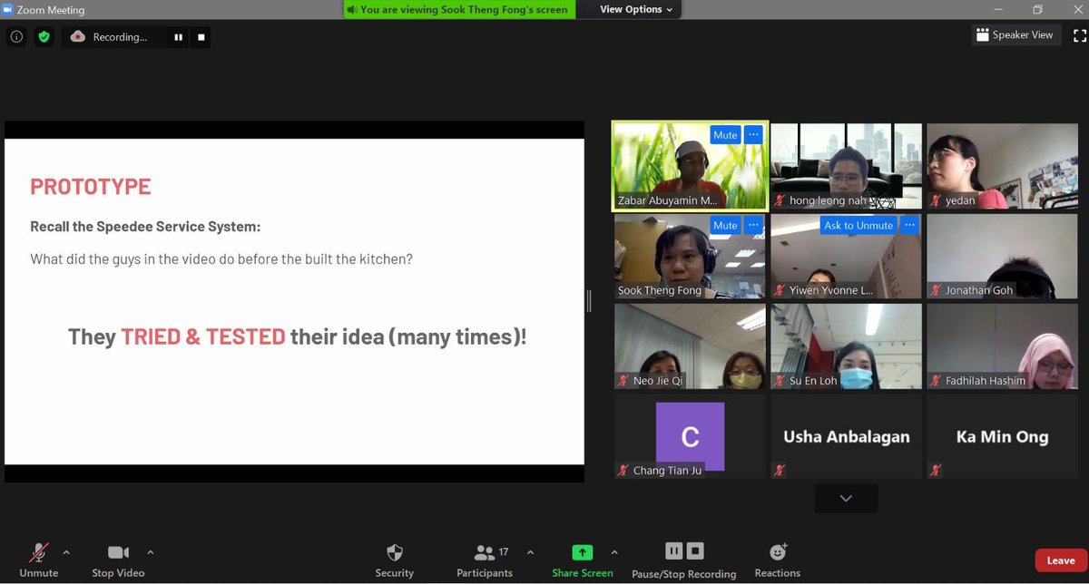This screenshot has width=1089, height=584.
Task: Click the splitter handle beside shared screen
Action: (x=590, y=300)
